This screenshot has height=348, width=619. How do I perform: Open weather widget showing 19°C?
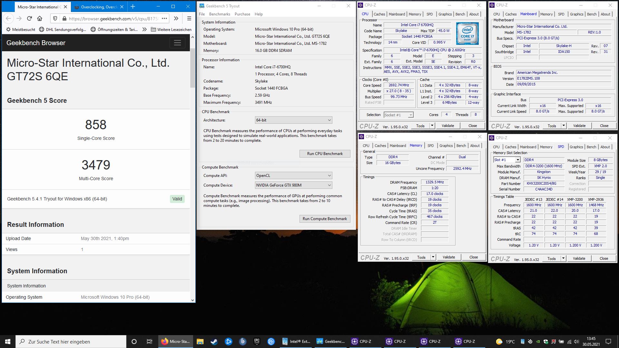click(x=505, y=342)
